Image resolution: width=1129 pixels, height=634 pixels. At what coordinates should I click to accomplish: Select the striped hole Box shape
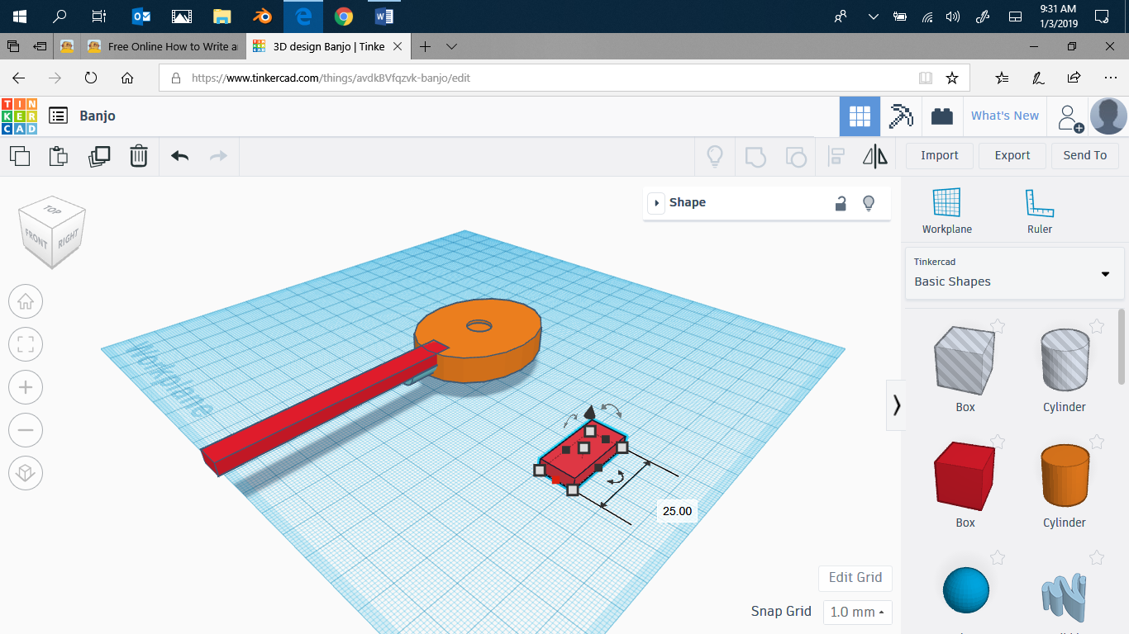(x=965, y=360)
